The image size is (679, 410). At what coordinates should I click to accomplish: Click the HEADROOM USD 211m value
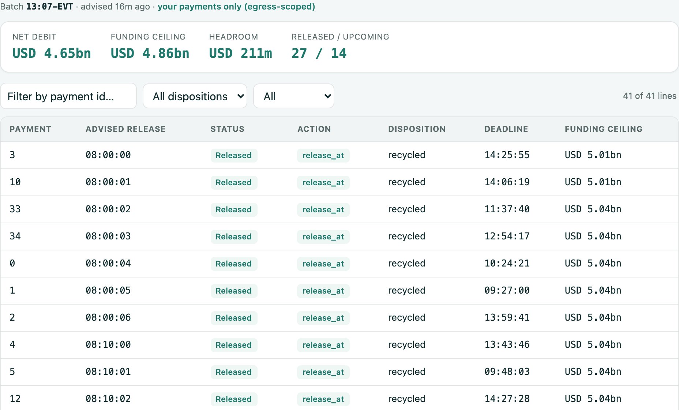click(x=240, y=53)
